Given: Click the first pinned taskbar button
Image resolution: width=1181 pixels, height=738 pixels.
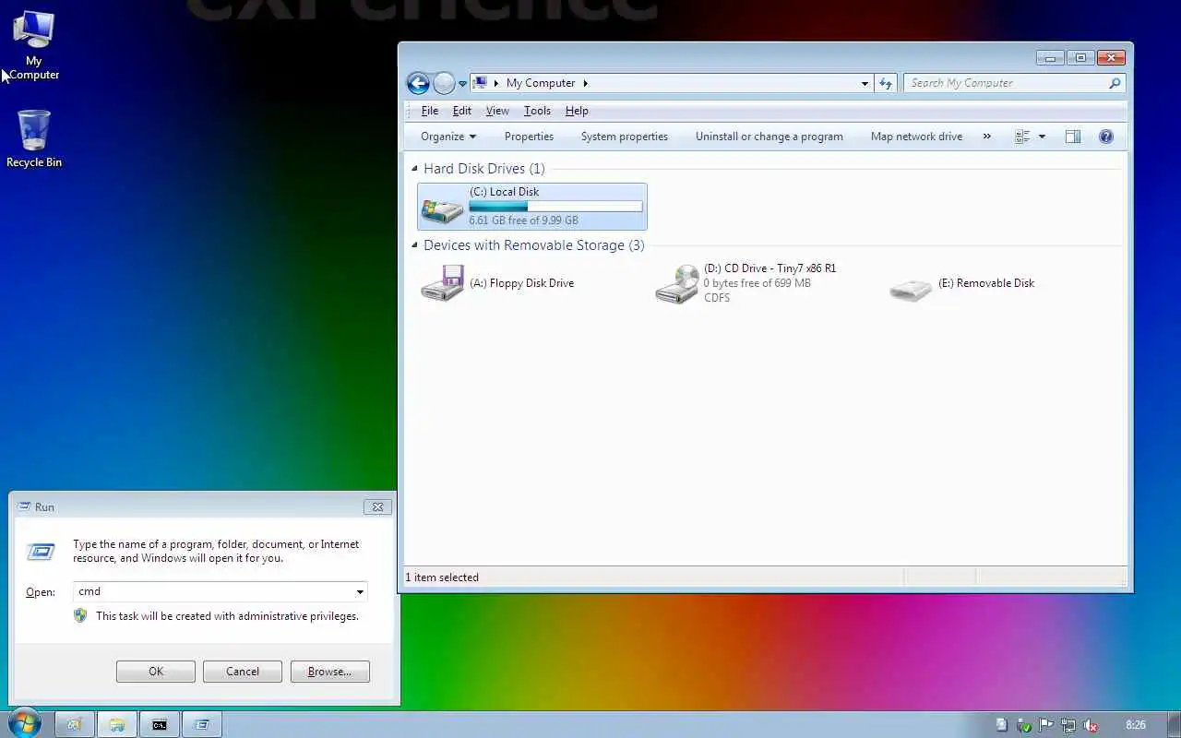Looking at the screenshot, I should coord(75,724).
